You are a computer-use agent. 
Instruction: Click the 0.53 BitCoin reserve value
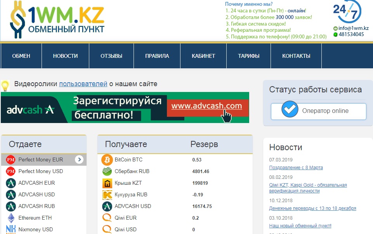[197, 160]
